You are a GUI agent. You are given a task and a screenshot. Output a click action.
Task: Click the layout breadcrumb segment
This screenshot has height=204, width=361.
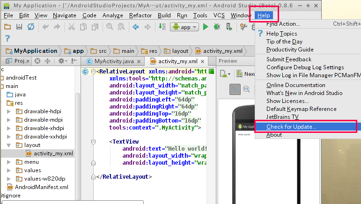[176, 51]
